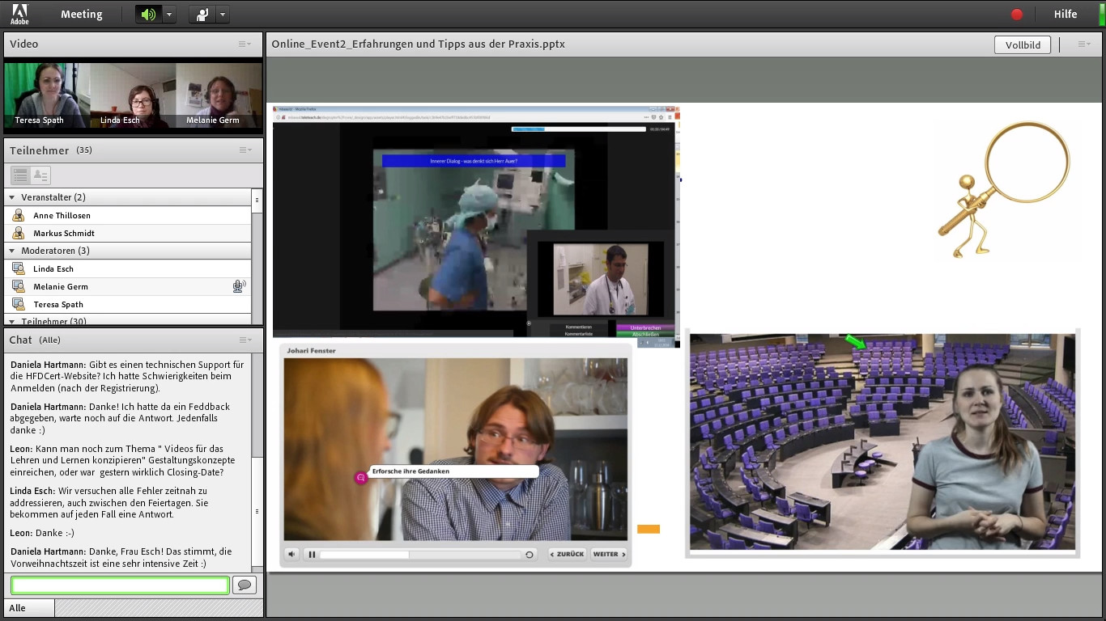Send chat message with speech bubble button
Screen dimensions: 1106x621
click(245, 585)
